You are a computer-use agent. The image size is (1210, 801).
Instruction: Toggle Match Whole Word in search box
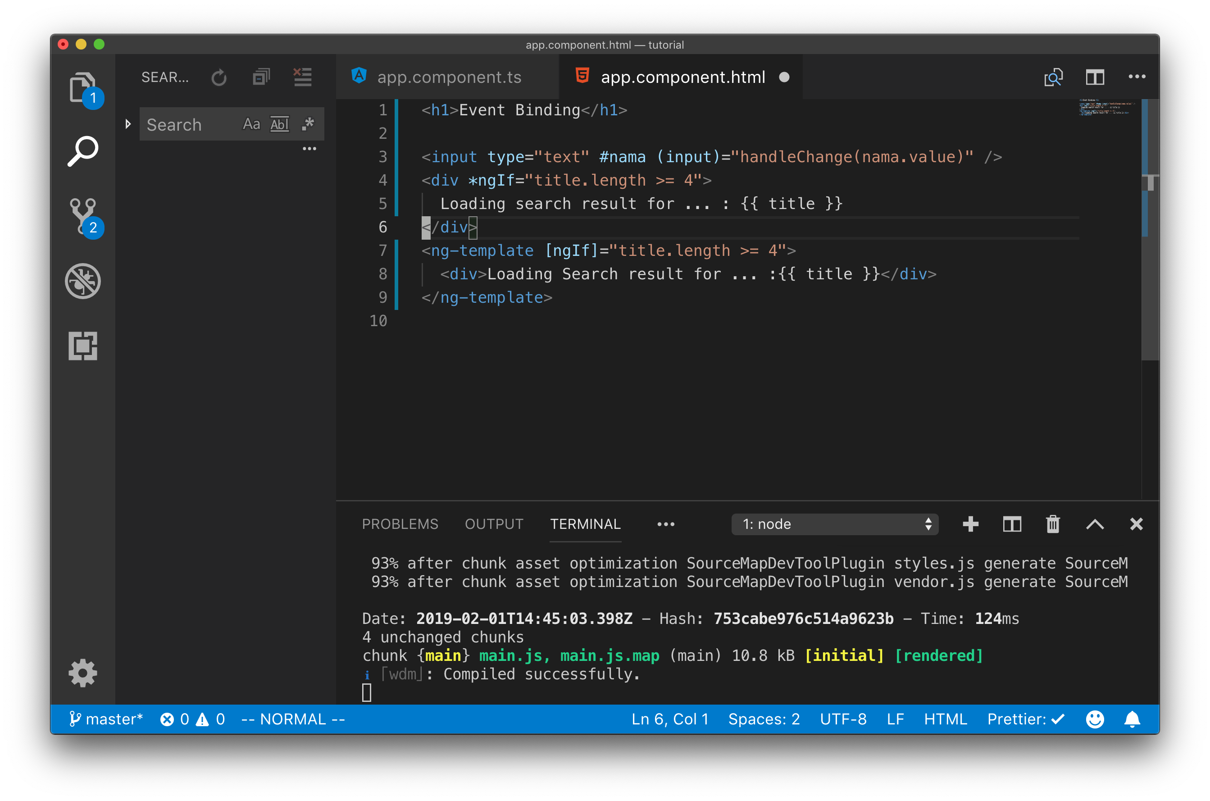coord(279,124)
